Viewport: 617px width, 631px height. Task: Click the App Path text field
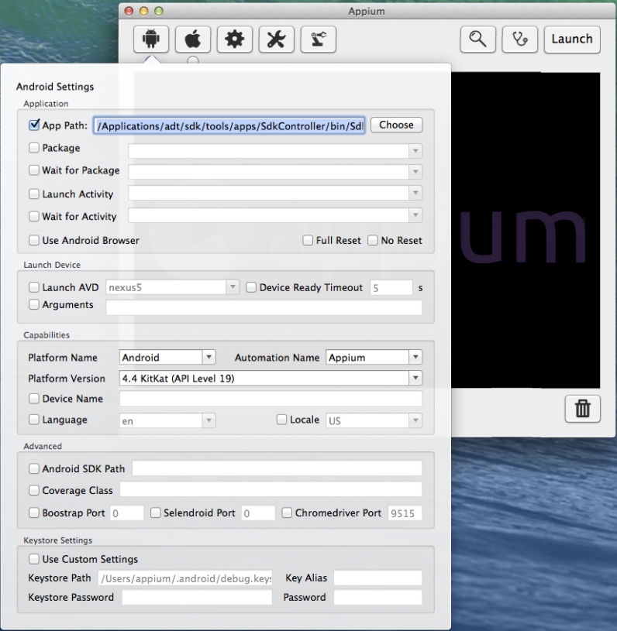[229, 125]
